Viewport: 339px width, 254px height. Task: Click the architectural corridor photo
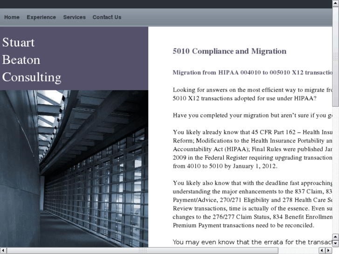point(74,169)
